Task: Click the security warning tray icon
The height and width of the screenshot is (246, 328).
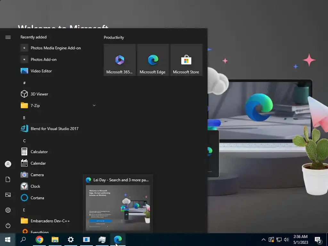Action: click(271, 240)
